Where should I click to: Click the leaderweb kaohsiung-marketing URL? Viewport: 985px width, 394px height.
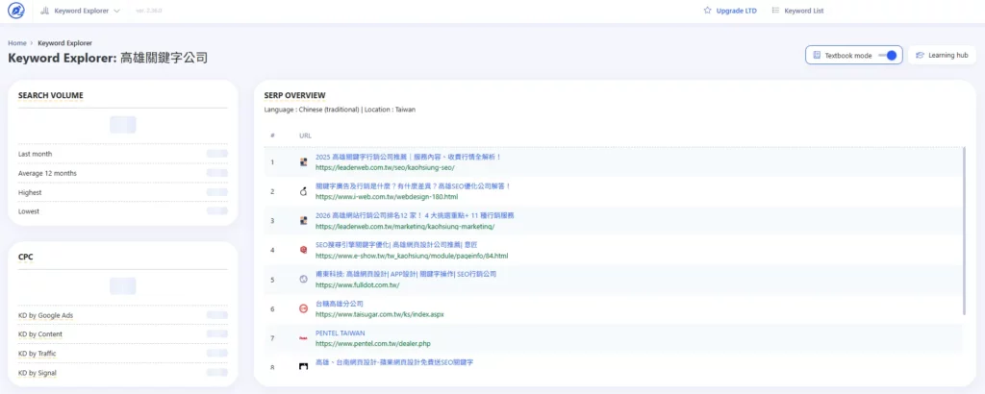405,226
